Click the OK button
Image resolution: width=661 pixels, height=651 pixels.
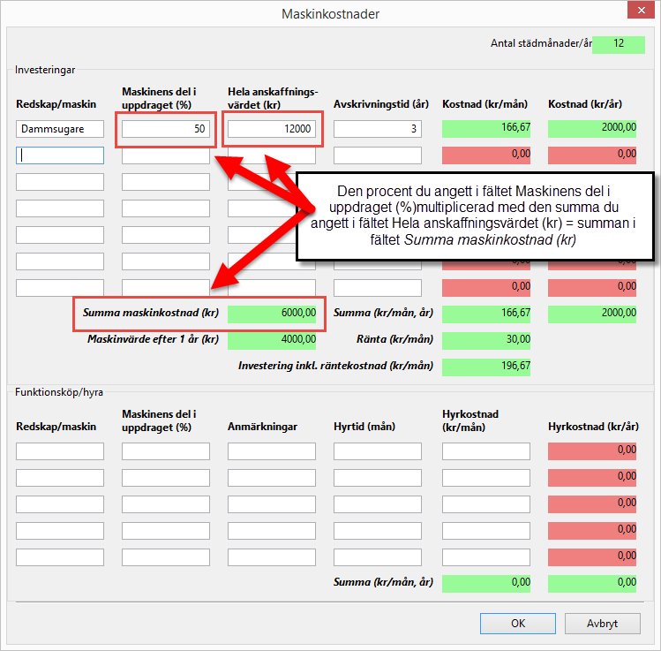(517, 623)
